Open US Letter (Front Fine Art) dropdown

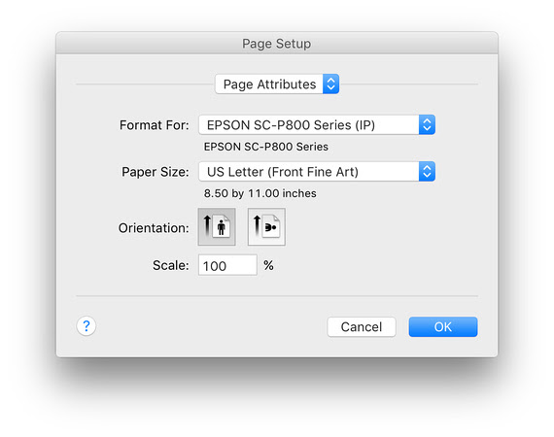(x=317, y=172)
